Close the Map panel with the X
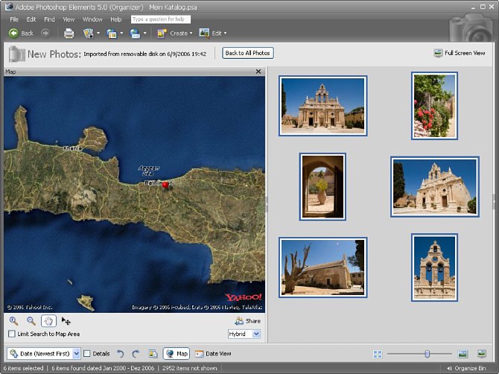Screen dimensions: 499x374 pos(258,72)
